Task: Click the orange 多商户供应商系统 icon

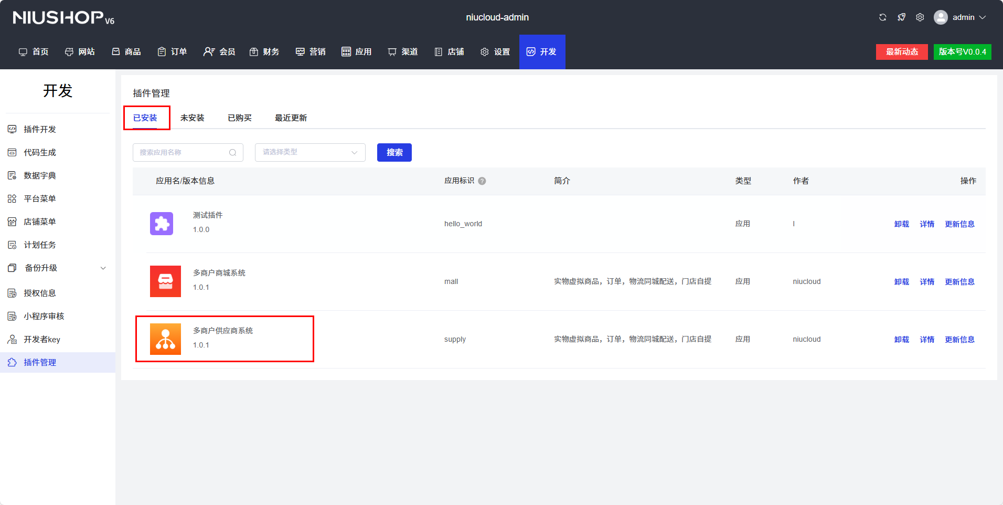Action: coord(165,339)
